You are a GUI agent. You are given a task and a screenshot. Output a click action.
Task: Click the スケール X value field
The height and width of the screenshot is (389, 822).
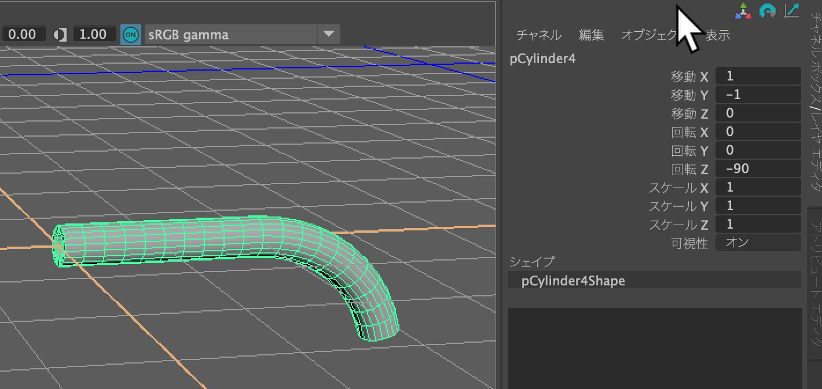(x=758, y=187)
